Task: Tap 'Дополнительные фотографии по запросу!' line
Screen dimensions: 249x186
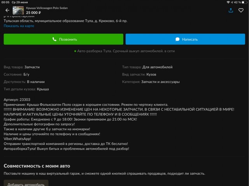Action: 39,124
